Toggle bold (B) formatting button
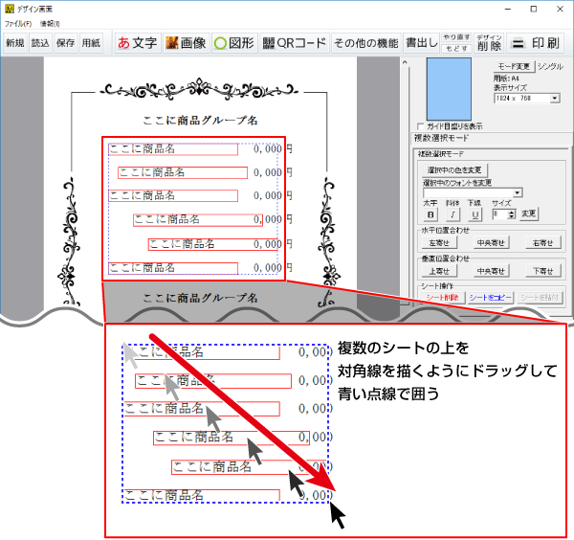This screenshot has width=574, height=540. click(x=430, y=214)
